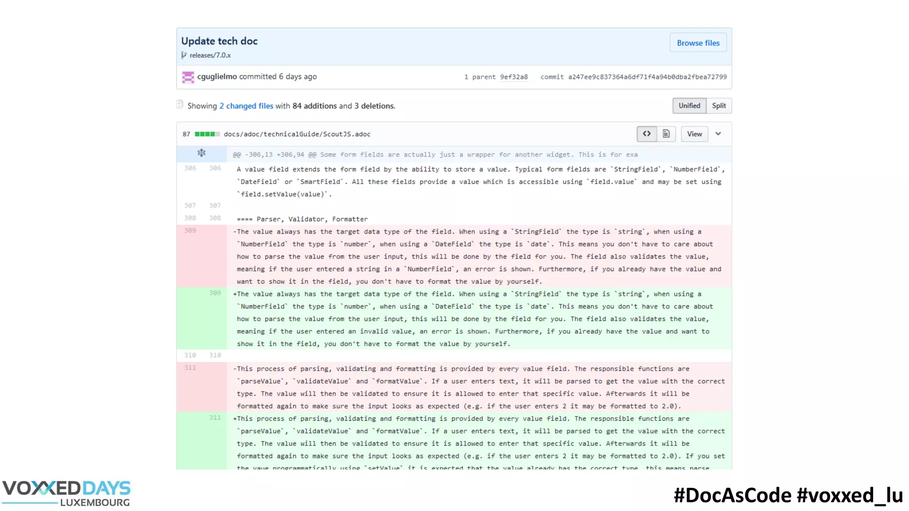The width and height of the screenshot is (909, 511).
Task: Collapse the ScoutJS.adoc file diff chevron
Action: click(718, 134)
